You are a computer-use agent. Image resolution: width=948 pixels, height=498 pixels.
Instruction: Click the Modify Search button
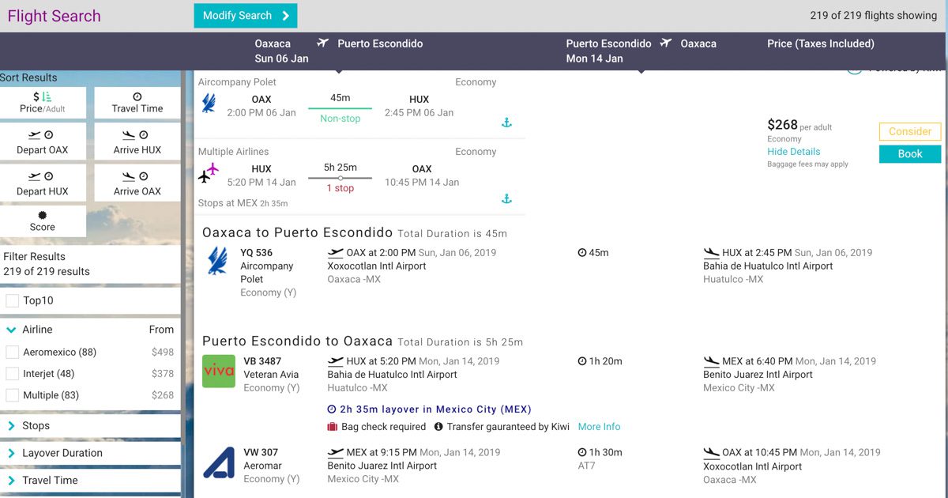click(x=246, y=16)
